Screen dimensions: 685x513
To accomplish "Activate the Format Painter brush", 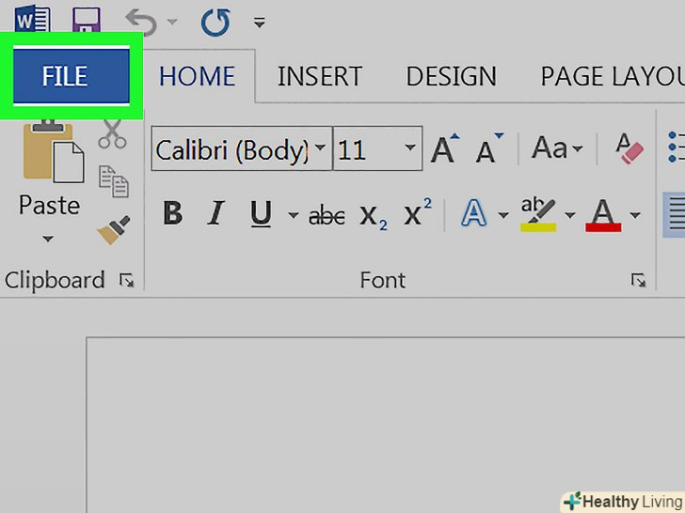I will (x=114, y=230).
